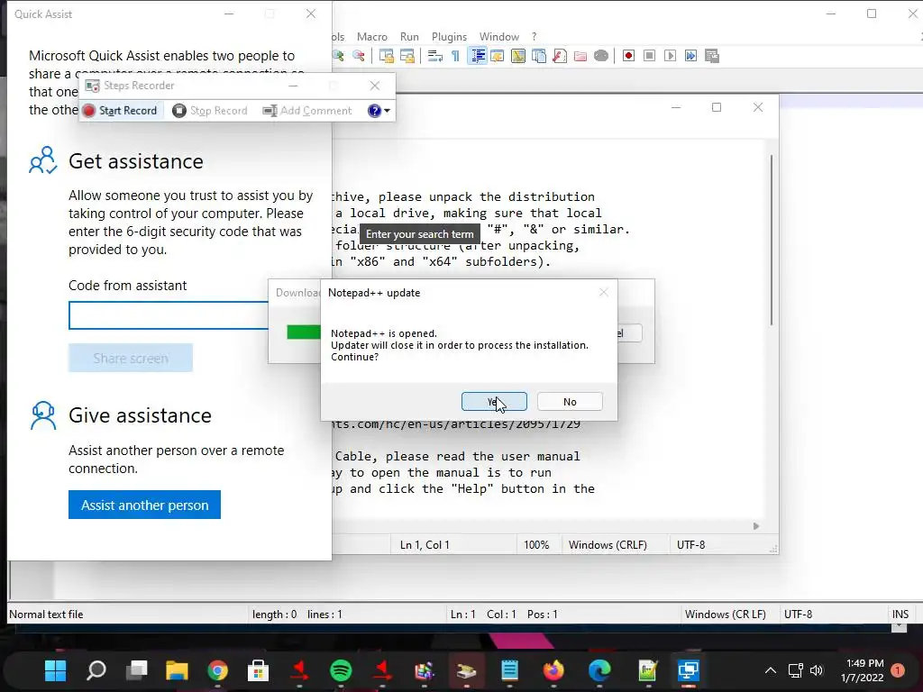Click the Steps Recorder help question icon

click(374, 111)
